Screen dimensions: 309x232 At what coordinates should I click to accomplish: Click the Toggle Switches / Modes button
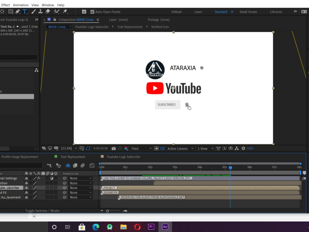pos(42,211)
